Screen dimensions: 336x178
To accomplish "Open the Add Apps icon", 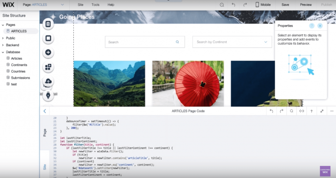I will click(48, 67).
